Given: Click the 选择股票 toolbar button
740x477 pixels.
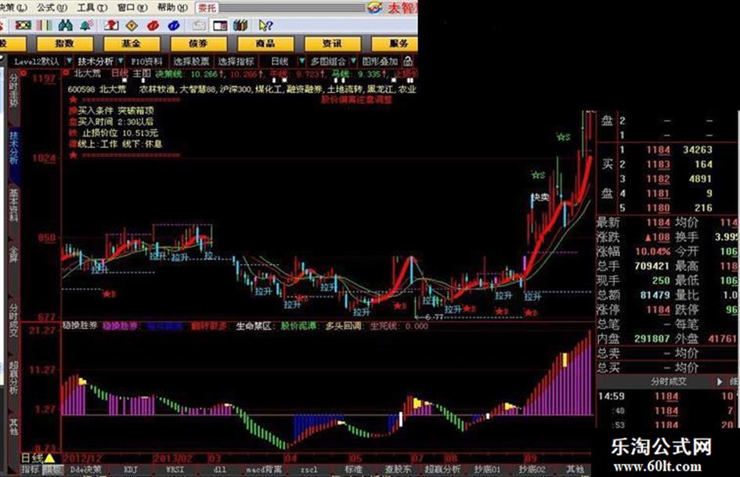Looking at the screenshot, I should click(191, 61).
